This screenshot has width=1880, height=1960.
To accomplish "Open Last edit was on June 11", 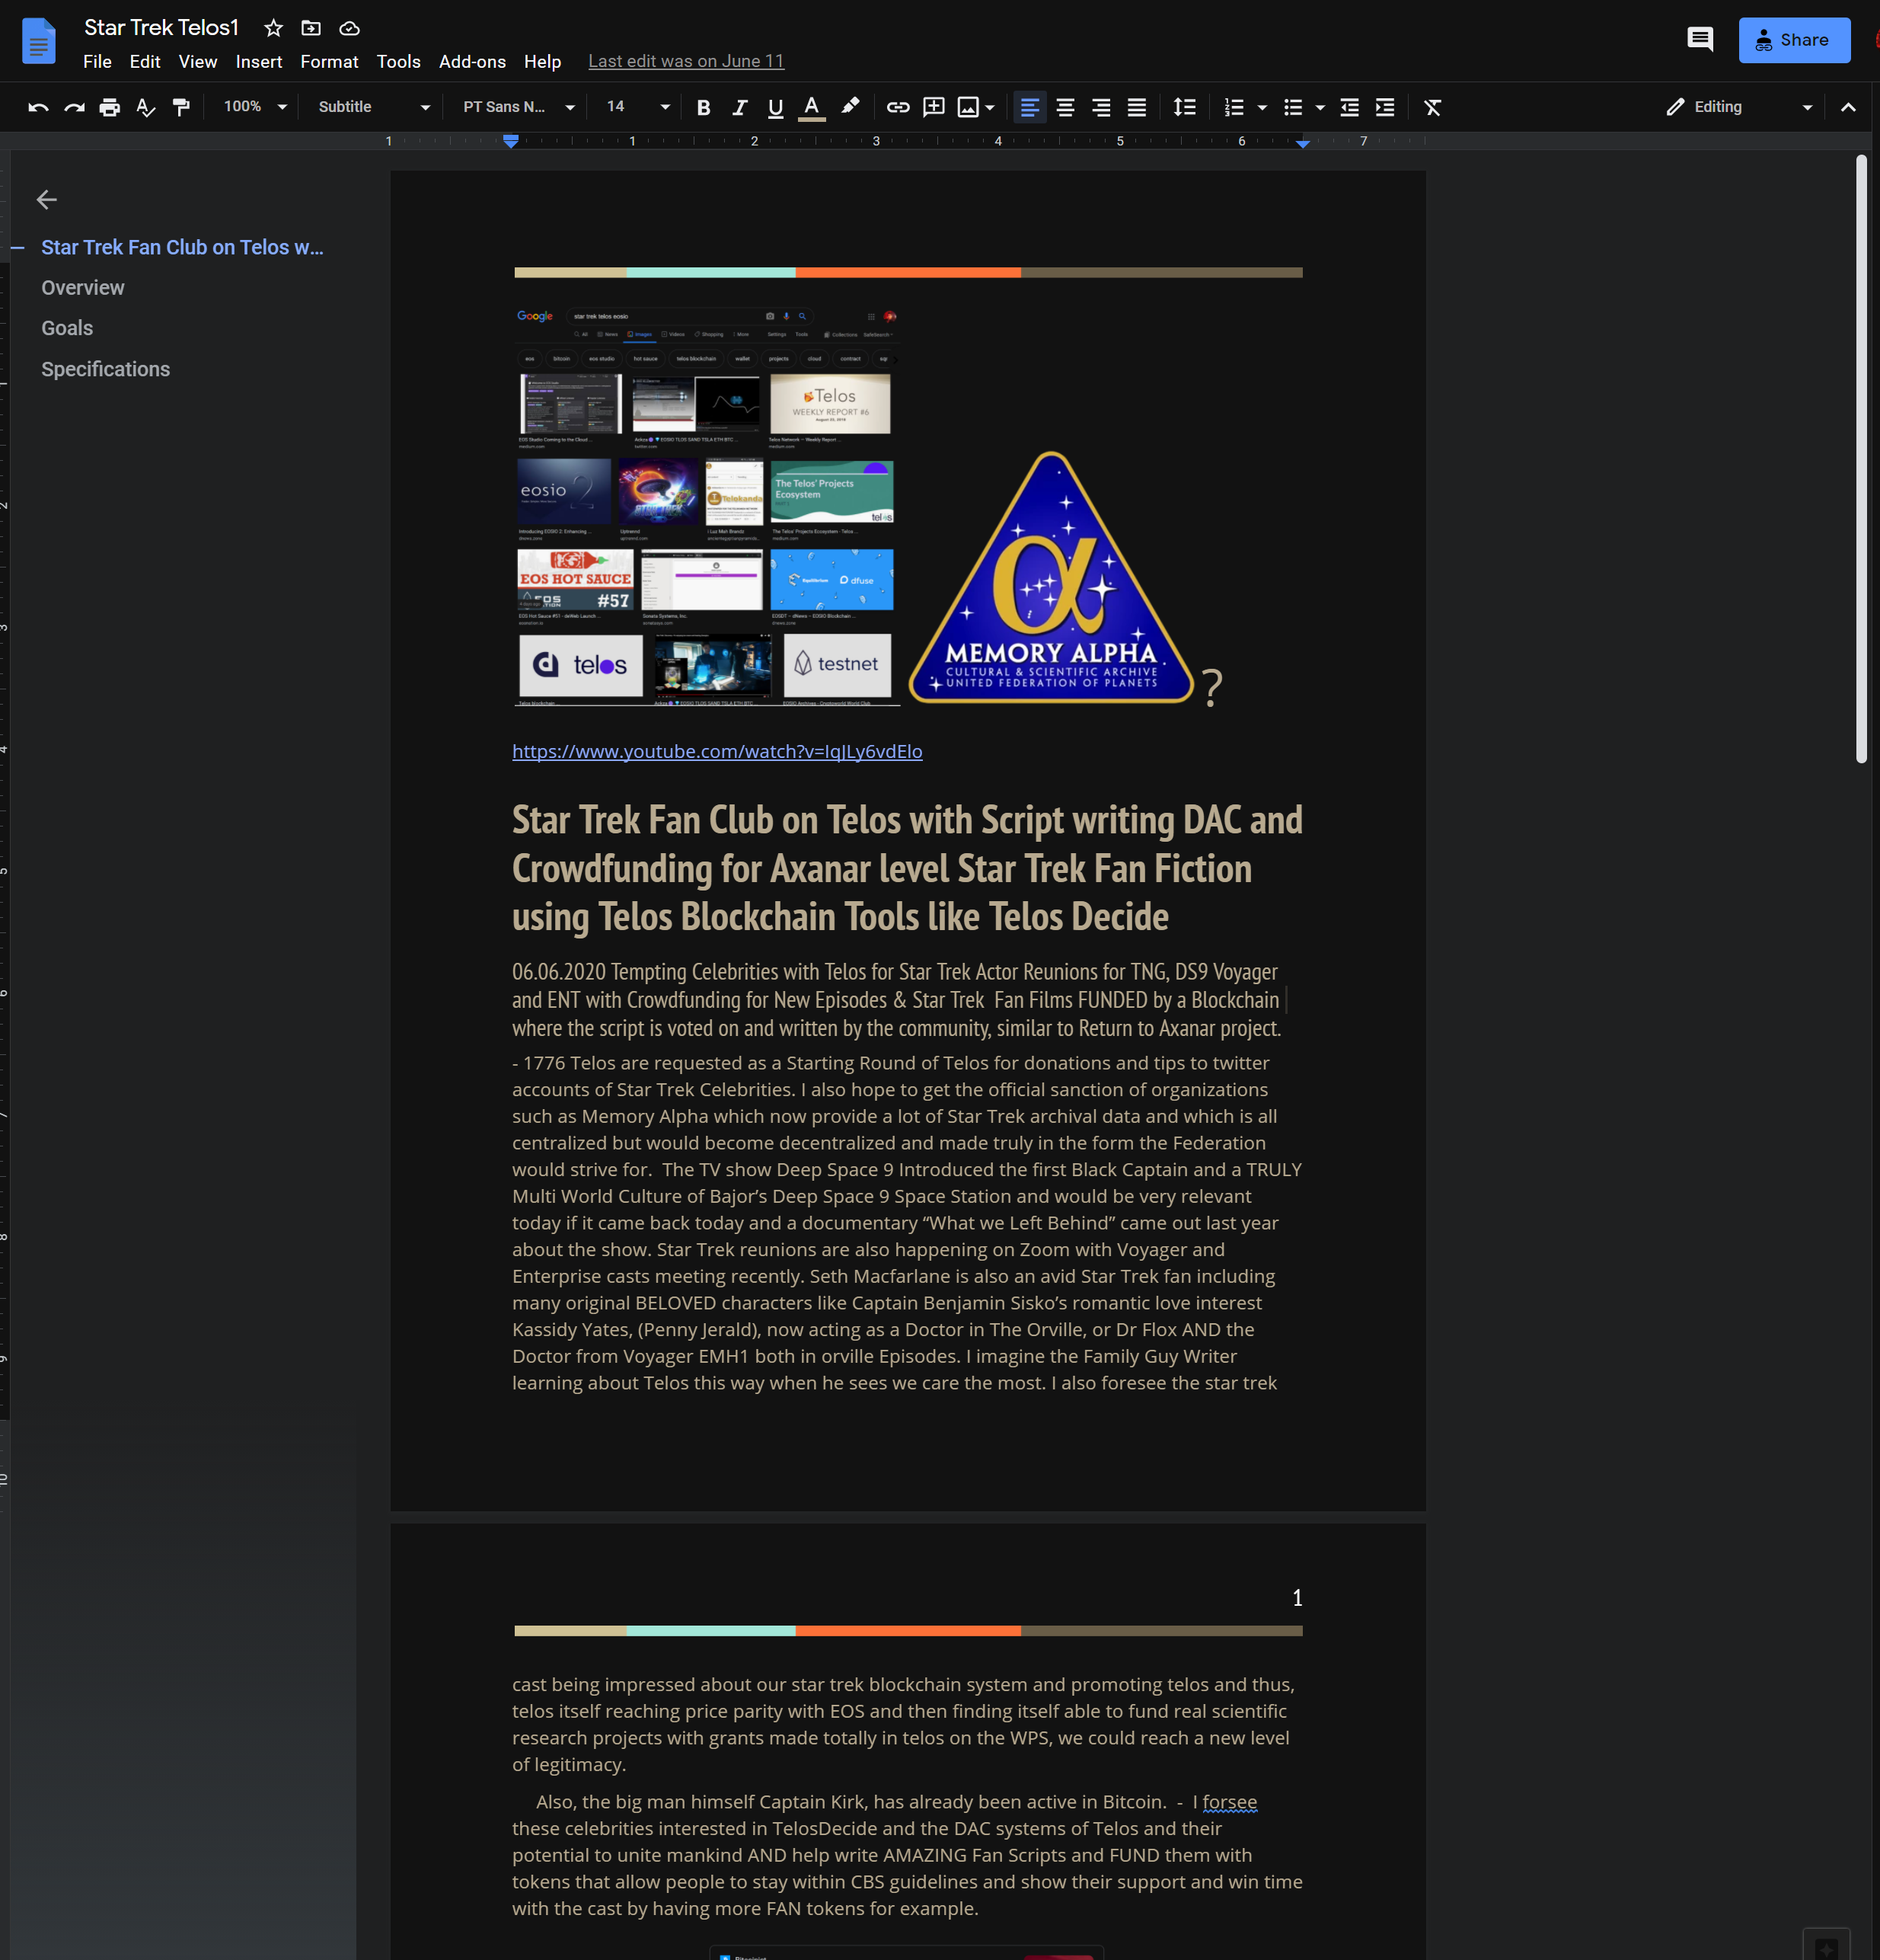I will (x=685, y=62).
